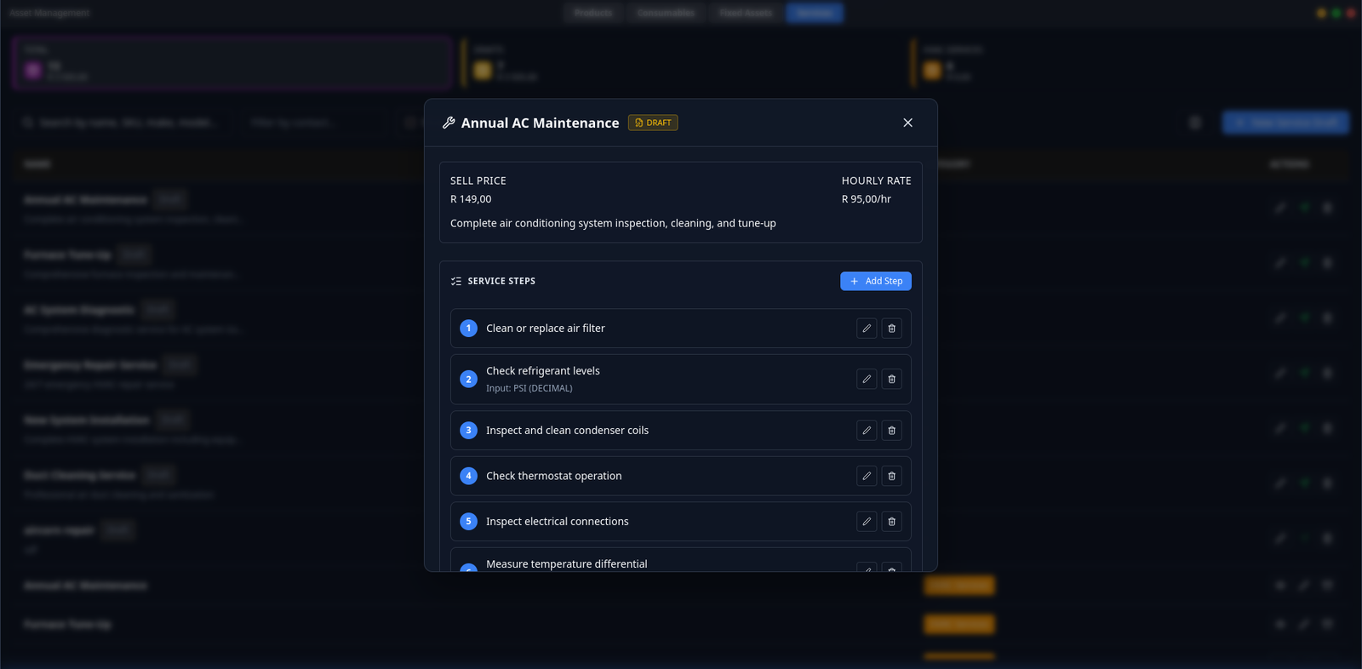
Task: Click the wrench icon beside the dialog title
Action: [x=449, y=123]
